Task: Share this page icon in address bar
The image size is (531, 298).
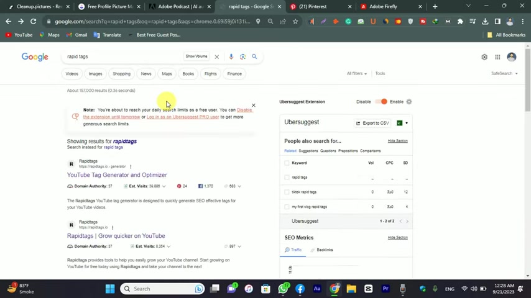Action: [x=283, y=21]
